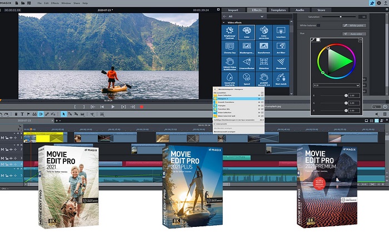Adjust the R channel slider

[x=333, y=96]
